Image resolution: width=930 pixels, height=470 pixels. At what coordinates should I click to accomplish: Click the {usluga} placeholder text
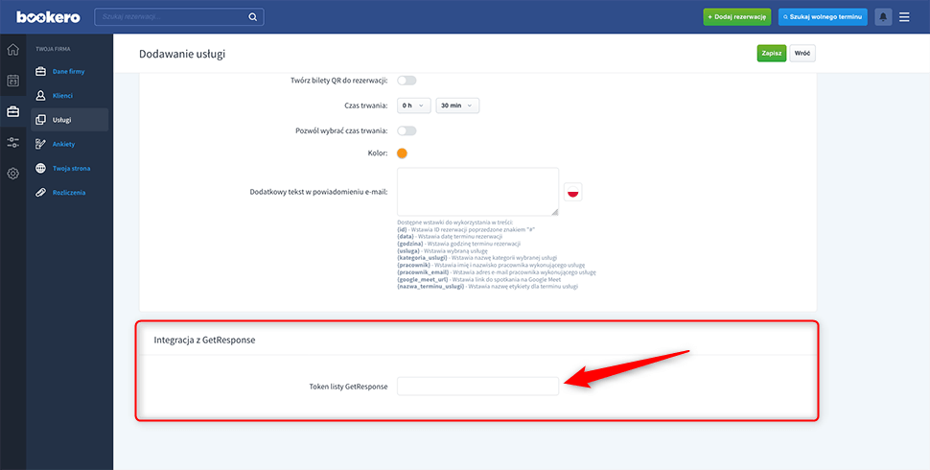click(408, 250)
